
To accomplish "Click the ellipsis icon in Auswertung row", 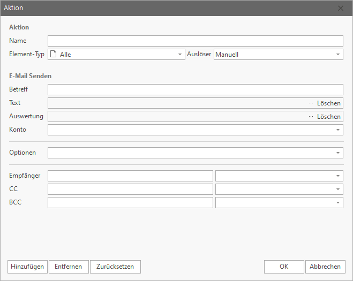I will point(311,117).
